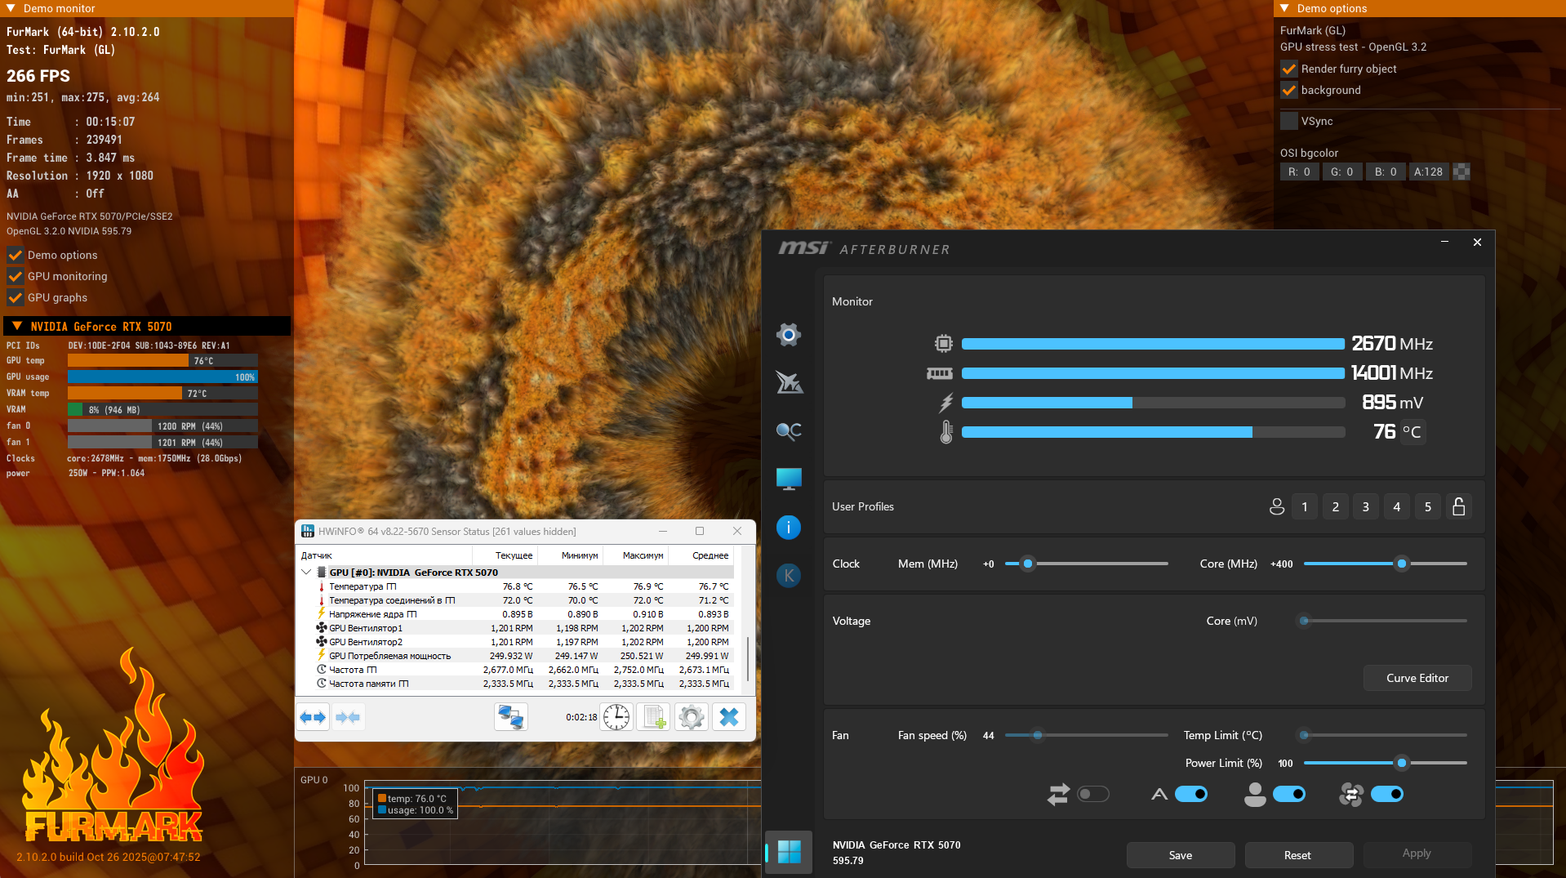Click the Core (mV) voltage slider handle
Viewport: 1566px width, 878px height.
coord(1304,621)
